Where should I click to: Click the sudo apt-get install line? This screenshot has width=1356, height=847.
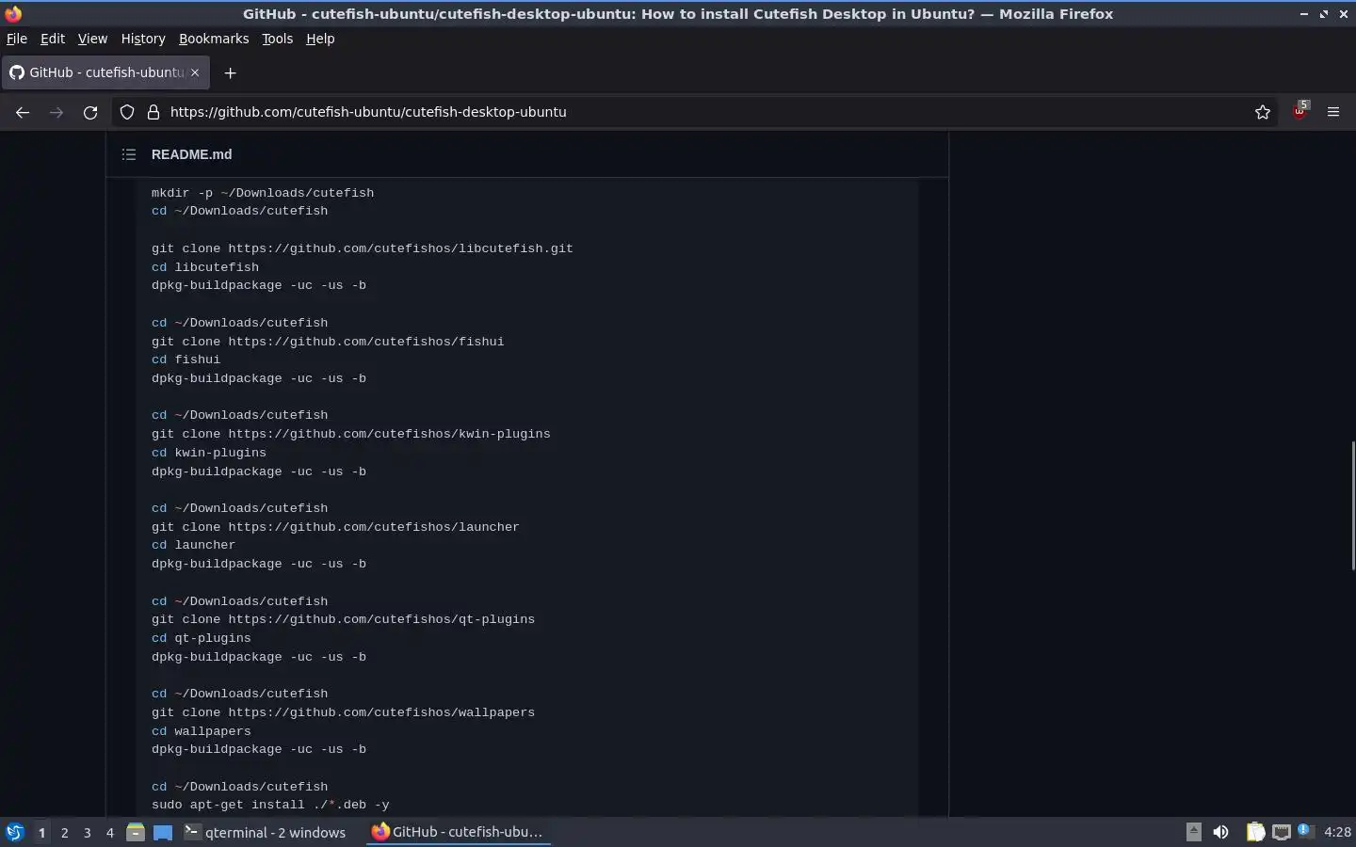270,805
